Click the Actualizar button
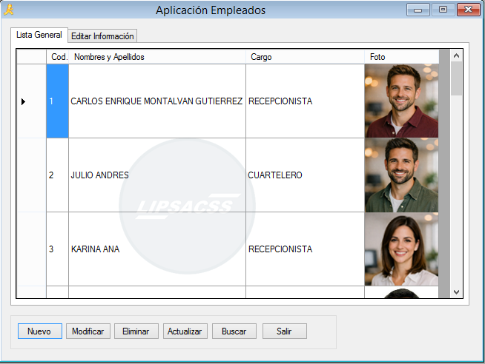Viewport: 485px width, 364px height. 185,331
